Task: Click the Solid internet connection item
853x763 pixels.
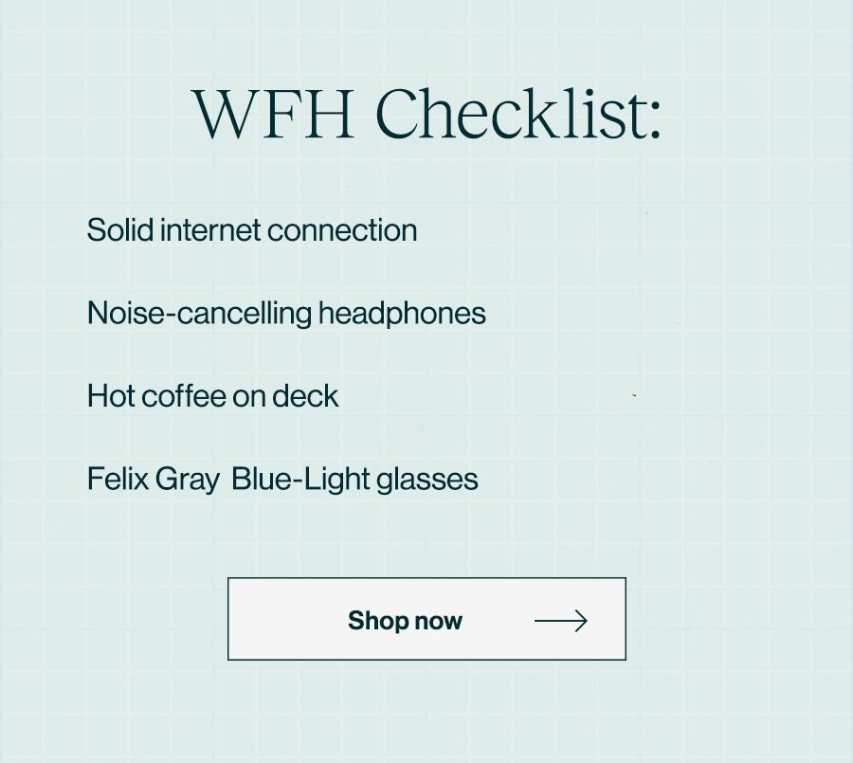Action: (x=252, y=230)
